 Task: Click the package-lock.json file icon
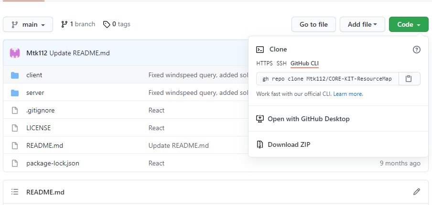click(x=15, y=163)
